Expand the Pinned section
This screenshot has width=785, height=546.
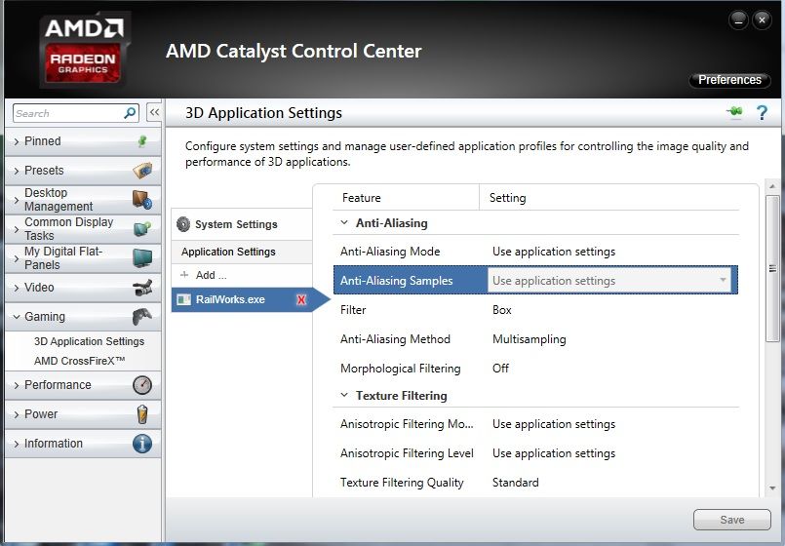[17, 141]
